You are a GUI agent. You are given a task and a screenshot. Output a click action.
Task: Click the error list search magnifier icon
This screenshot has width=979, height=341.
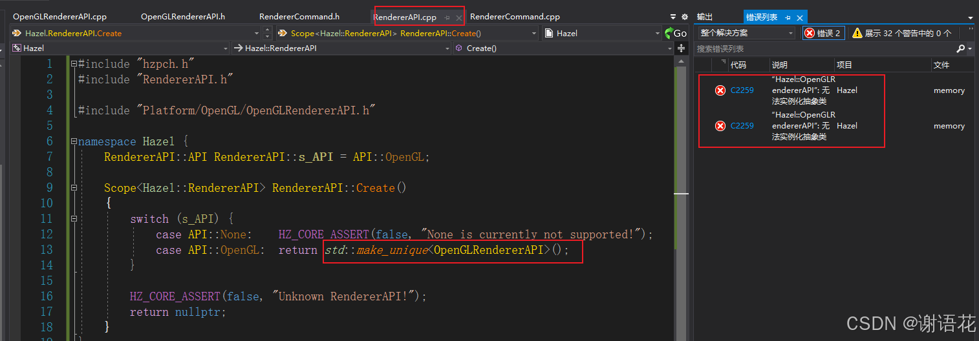click(960, 48)
